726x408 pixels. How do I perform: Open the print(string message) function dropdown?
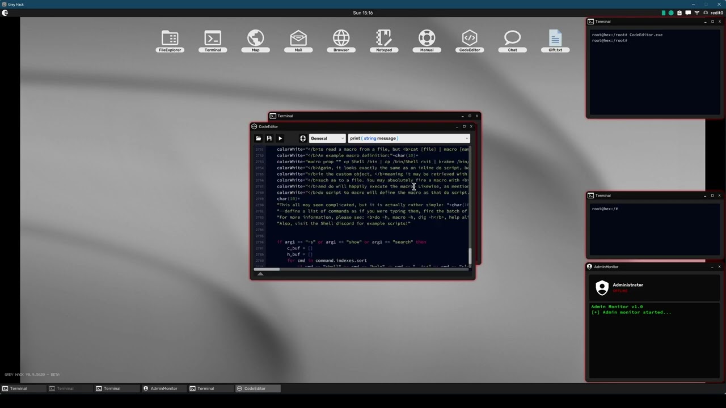pyautogui.click(x=409, y=138)
